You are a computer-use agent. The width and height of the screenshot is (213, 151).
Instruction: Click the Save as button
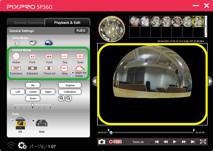138,142
